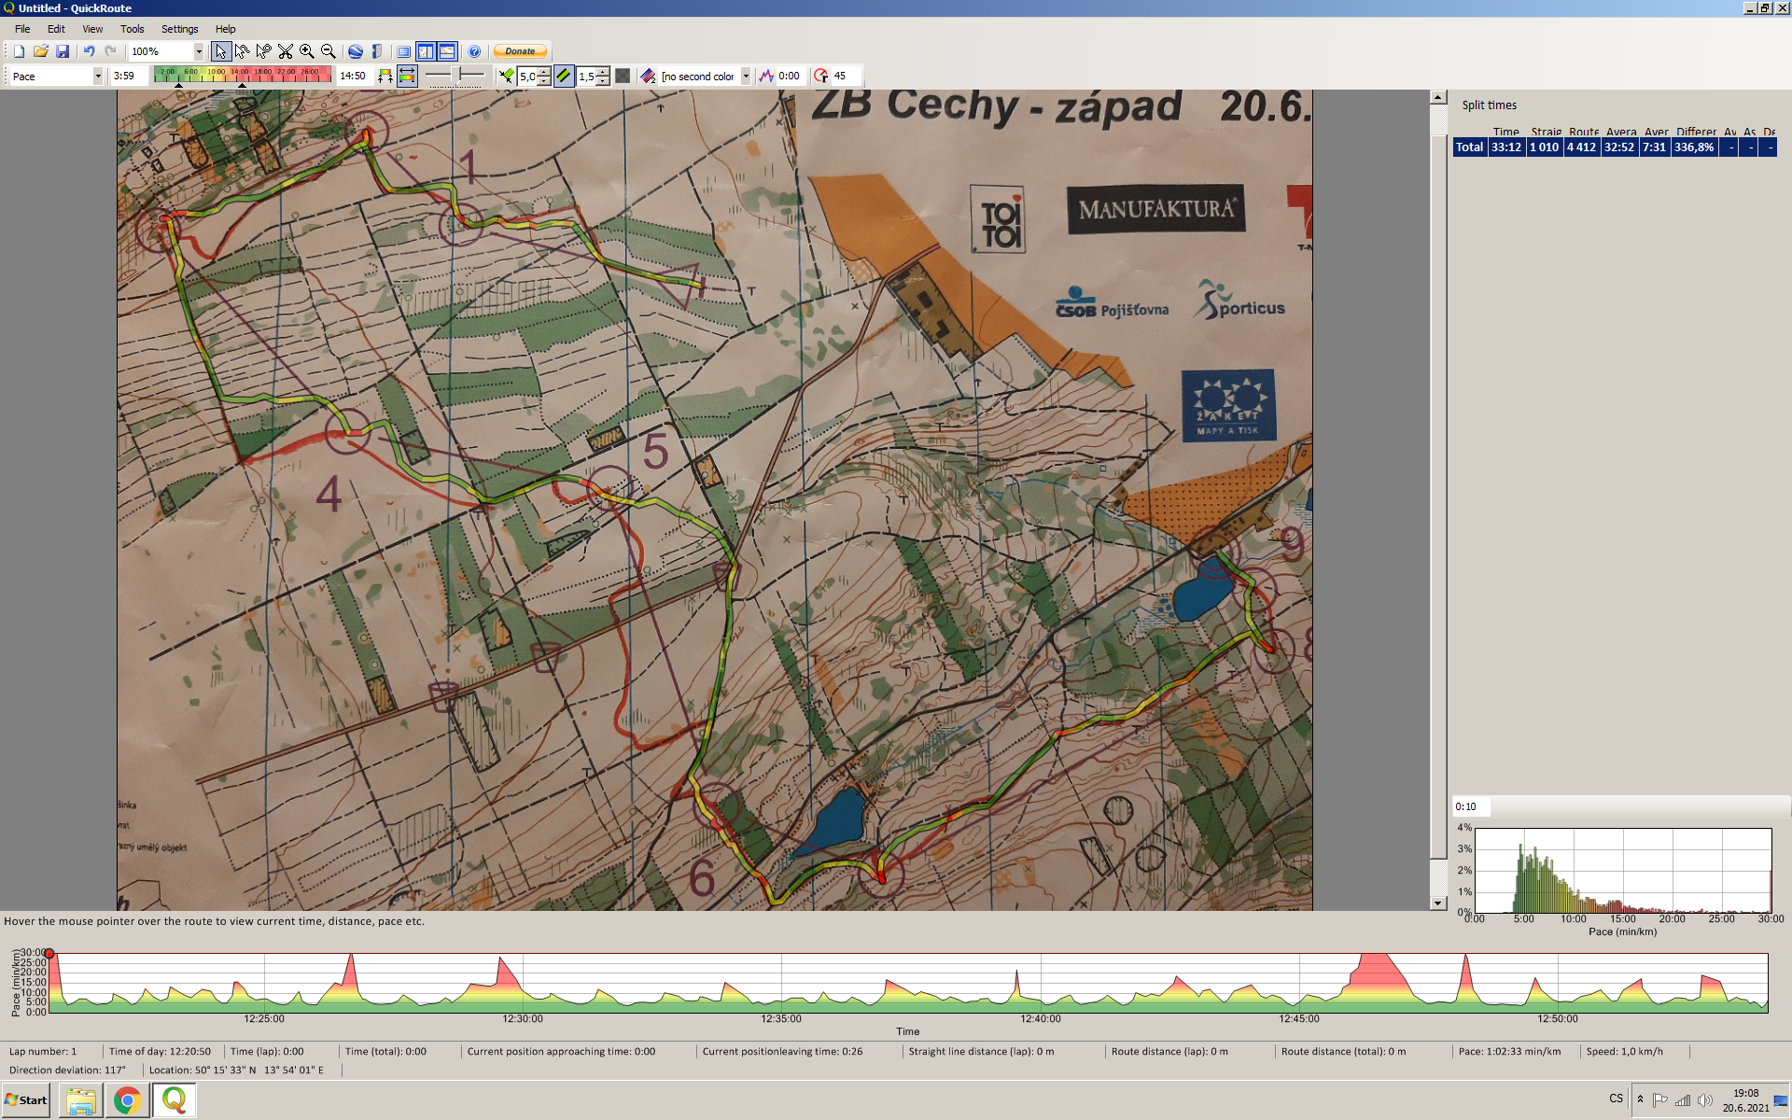Click the pace color range gradient bar
The image size is (1792, 1120).
pyautogui.click(x=242, y=76)
